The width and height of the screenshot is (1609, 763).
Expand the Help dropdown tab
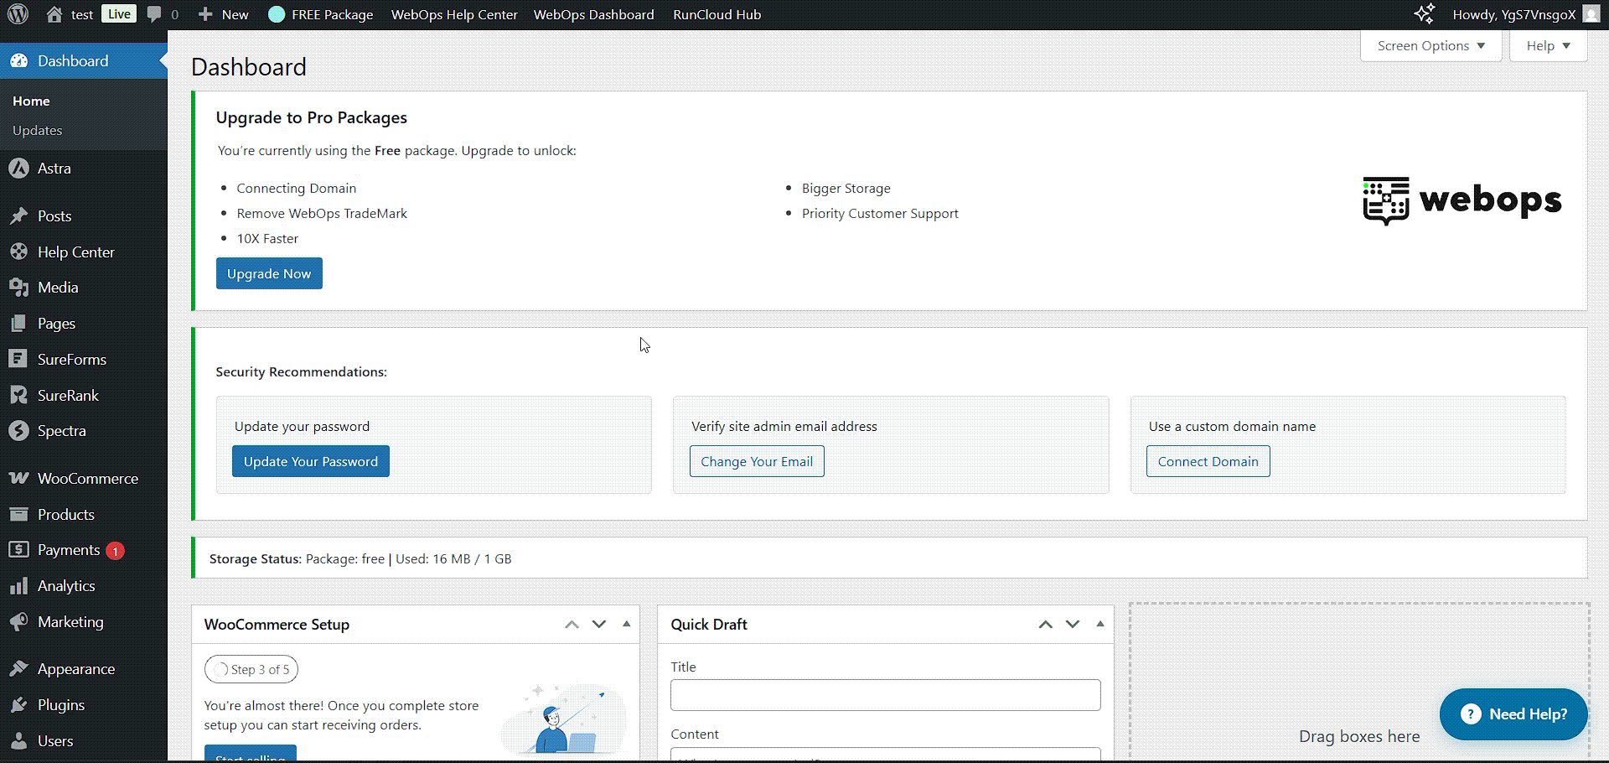click(x=1547, y=46)
